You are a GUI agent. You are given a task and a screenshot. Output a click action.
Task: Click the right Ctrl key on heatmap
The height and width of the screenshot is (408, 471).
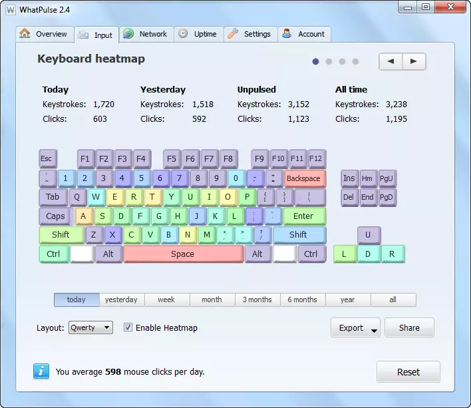coord(311,254)
